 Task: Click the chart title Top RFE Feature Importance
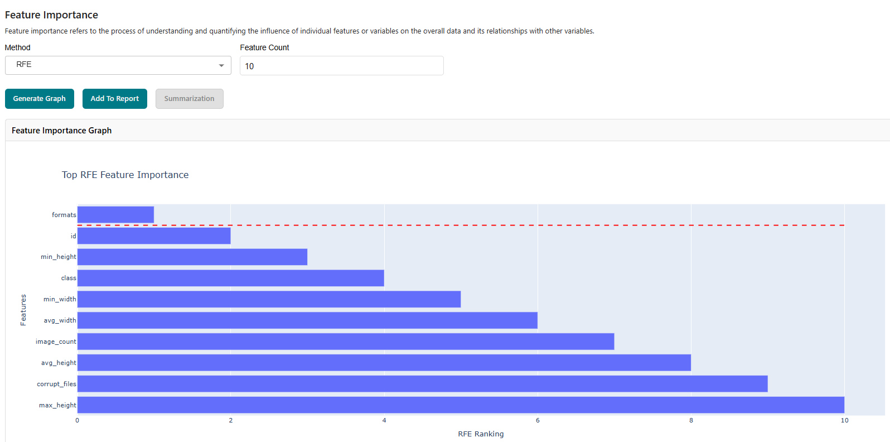(x=125, y=175)
